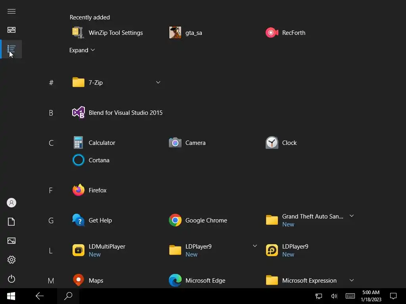406x304 pixels.
Task: Jump to letter G index
Action: (51, 221)
